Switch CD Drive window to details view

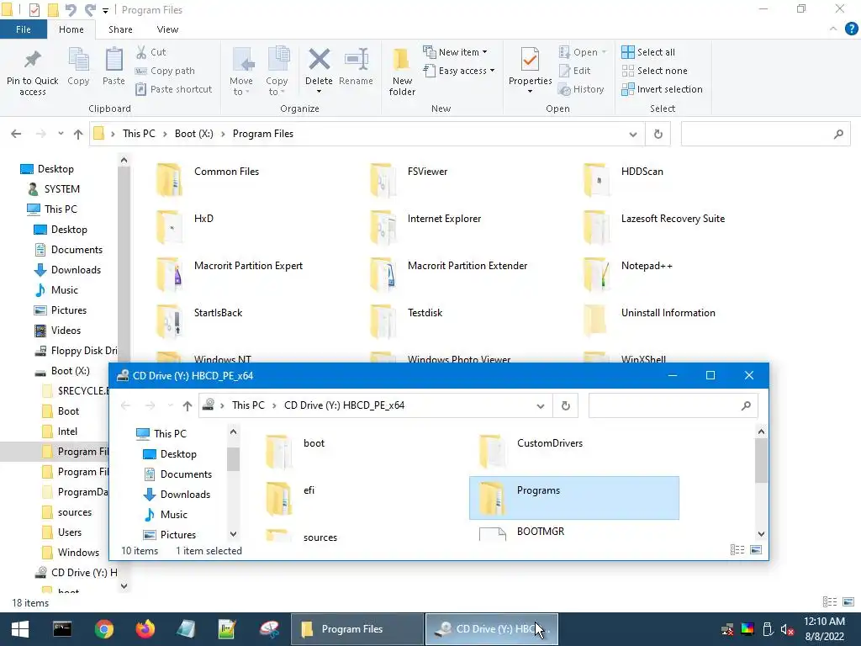(737, 550)
